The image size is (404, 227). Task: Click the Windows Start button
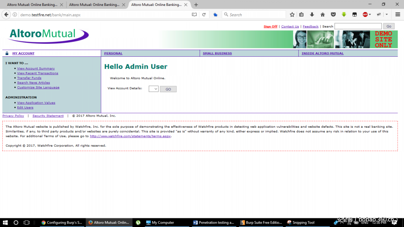(x=5, y=222)
